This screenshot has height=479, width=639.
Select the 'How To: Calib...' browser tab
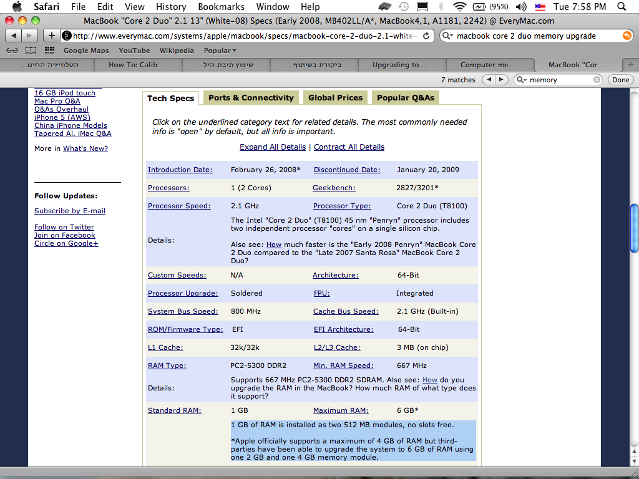[x=136, y=65]
